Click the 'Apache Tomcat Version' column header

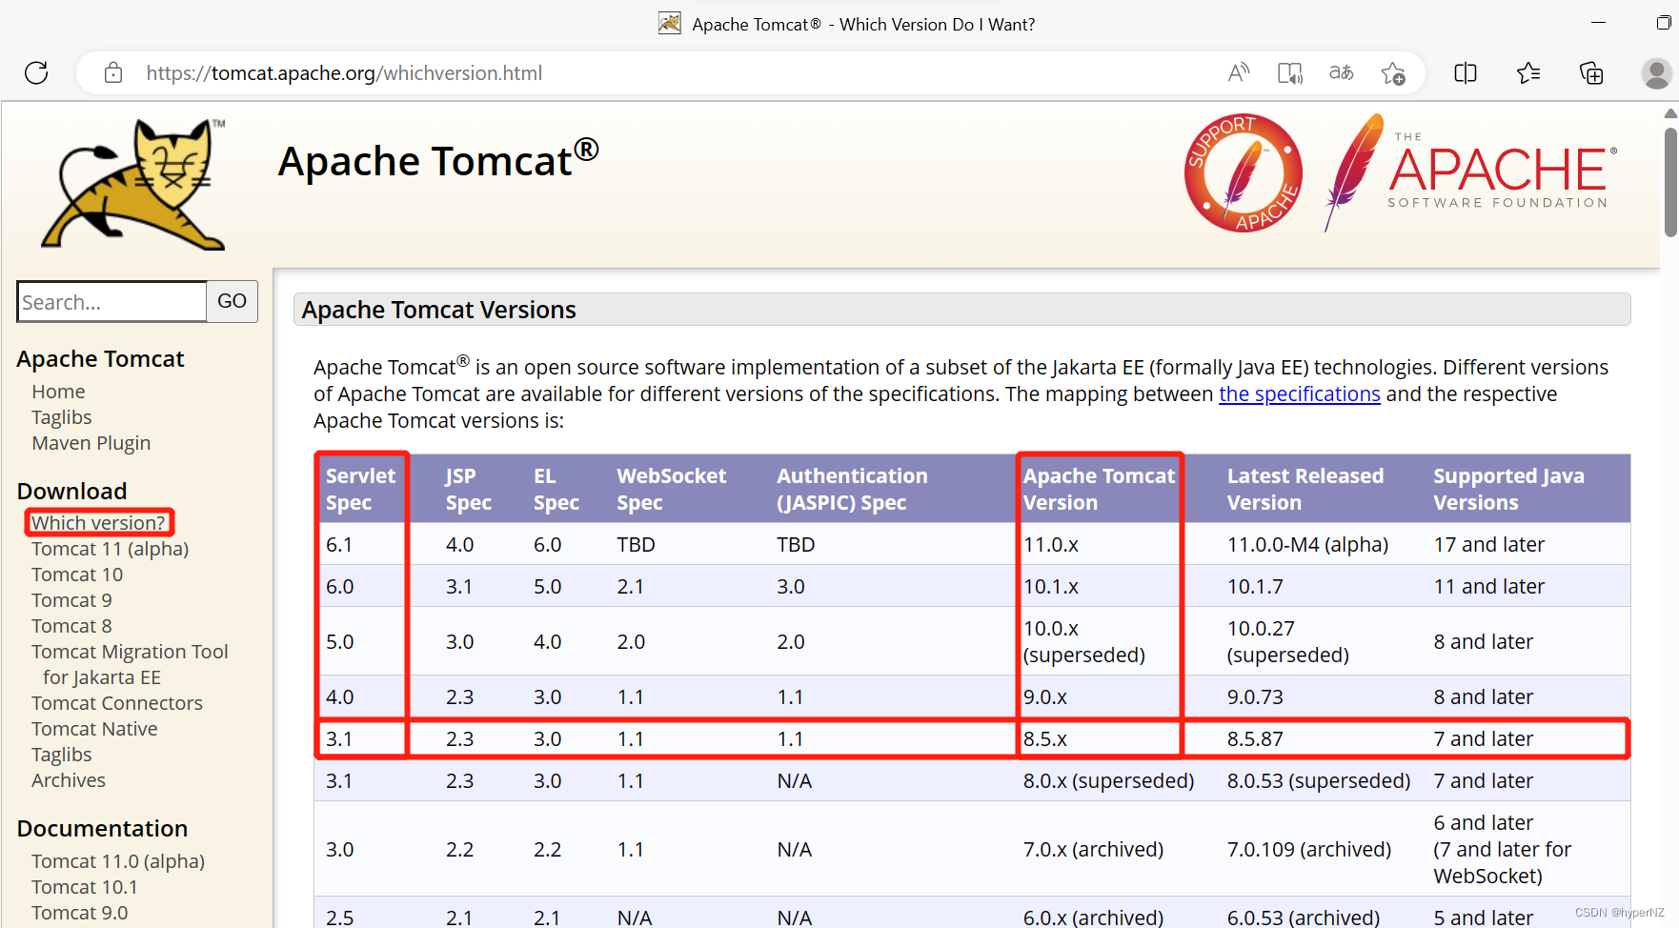pyautogui.click(x=1099, y=489)
